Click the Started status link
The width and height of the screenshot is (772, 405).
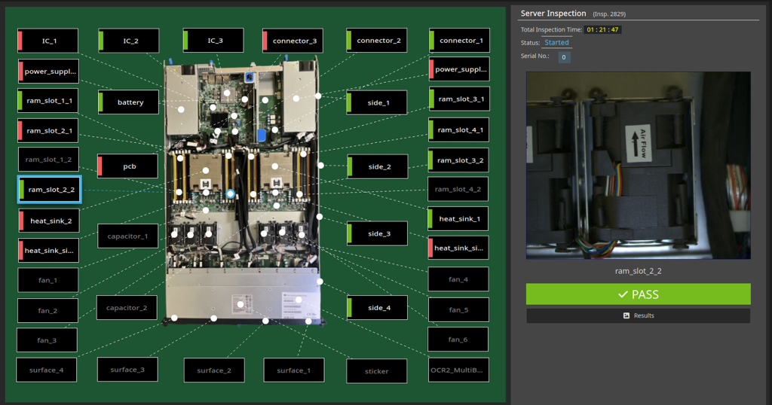coord(556,43)
